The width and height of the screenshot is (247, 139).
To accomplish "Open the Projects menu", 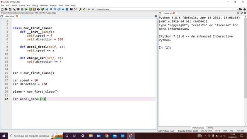I will 53,5.
